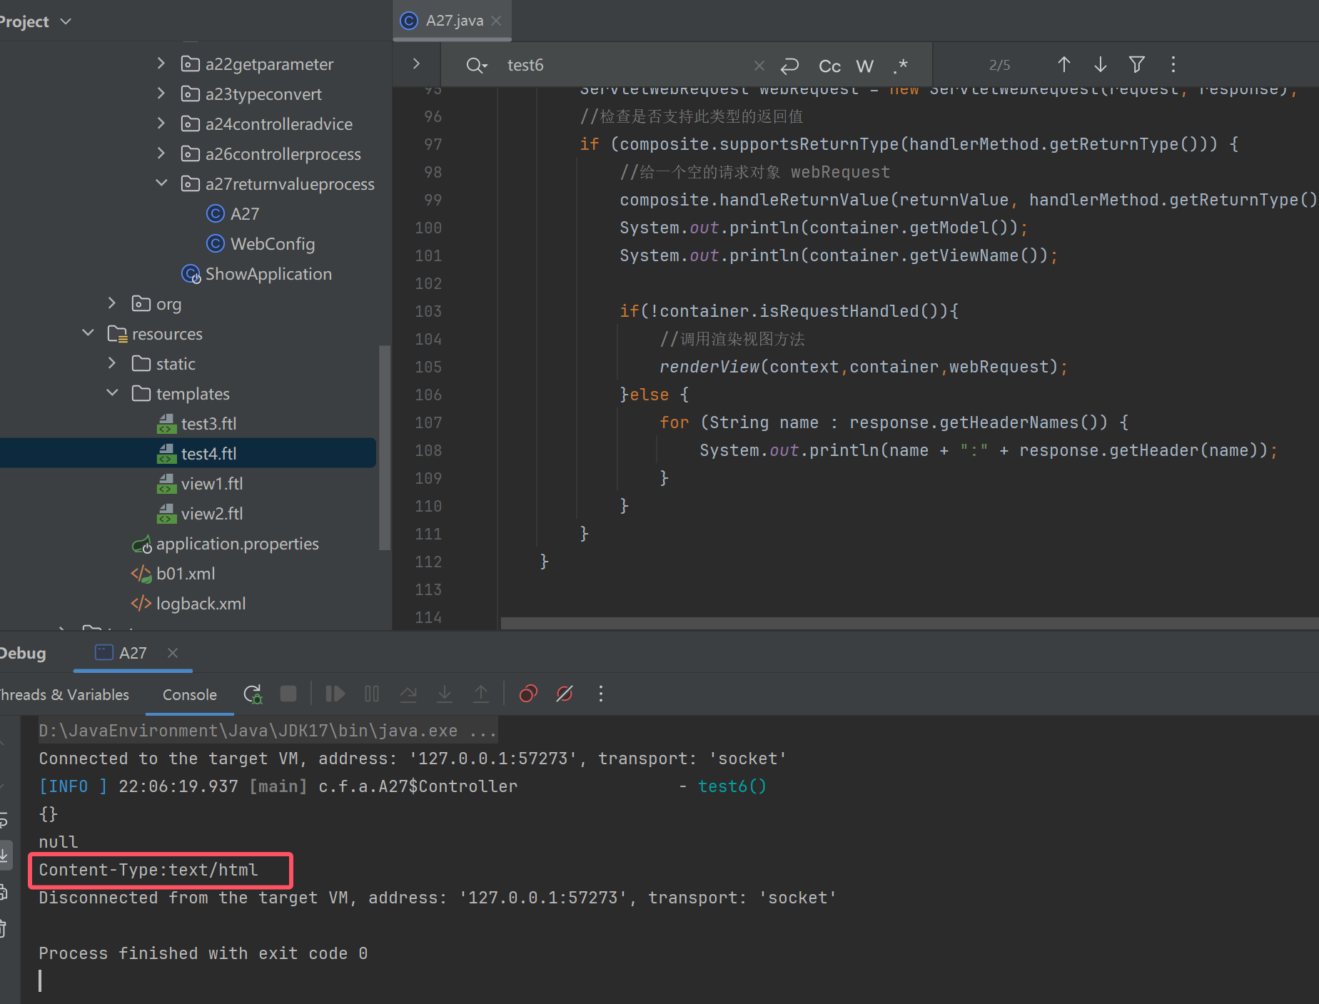Toggle Words (W) option in search bar
This screenshot has width=1319, height=1004.
tap(864, 66)
